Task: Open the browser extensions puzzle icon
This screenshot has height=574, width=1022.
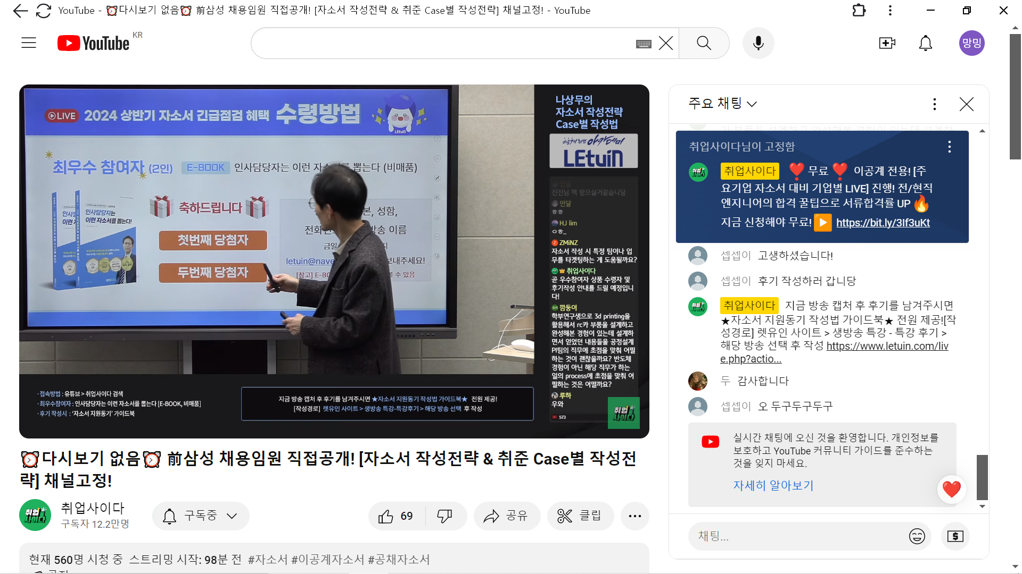Action: click(859, 11)
